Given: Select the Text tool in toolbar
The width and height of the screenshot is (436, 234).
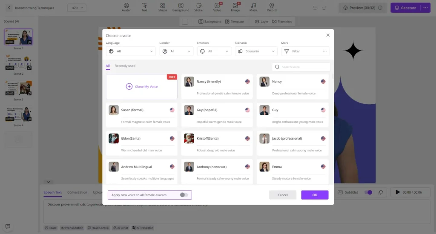Looking at the screenshot, I should [144, 8].
